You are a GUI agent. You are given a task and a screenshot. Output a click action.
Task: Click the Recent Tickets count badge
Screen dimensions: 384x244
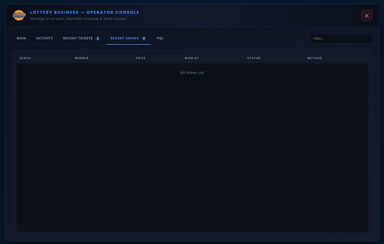click(x=98, y=38)
